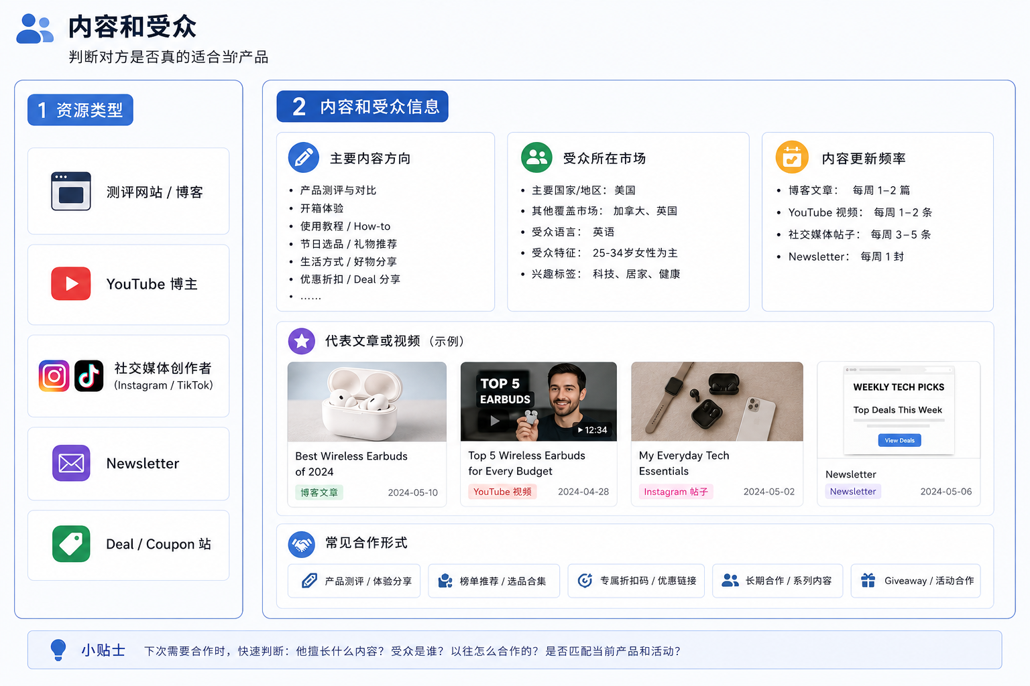Select the YouTube 博主 resource card
The width and height of the screenshot is (1030, 686).
click(x=128, y=285)
